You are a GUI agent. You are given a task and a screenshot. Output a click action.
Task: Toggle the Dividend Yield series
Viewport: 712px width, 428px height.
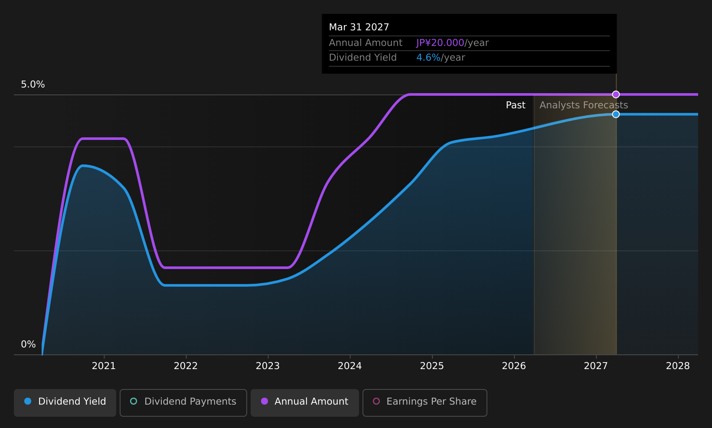pos(65,402)
